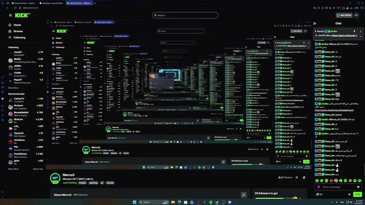This screenshot has width=365, height=205.
Task: Click the Kick logo in the outer page header
Action: tap(23, 15)
